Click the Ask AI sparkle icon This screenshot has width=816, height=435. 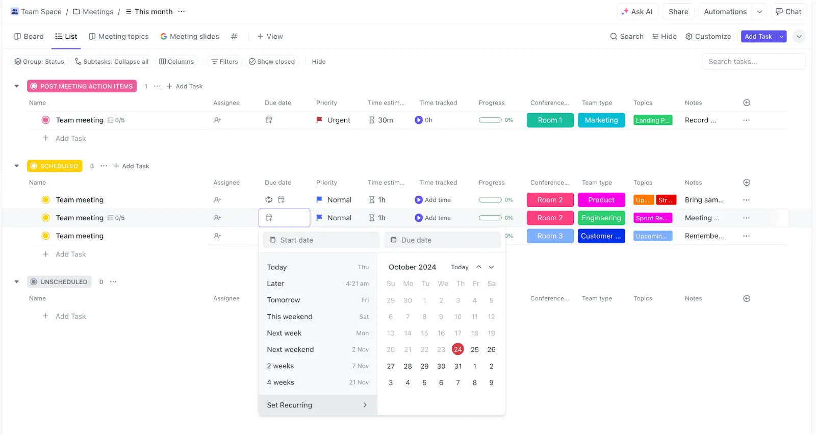pos(625,12)
